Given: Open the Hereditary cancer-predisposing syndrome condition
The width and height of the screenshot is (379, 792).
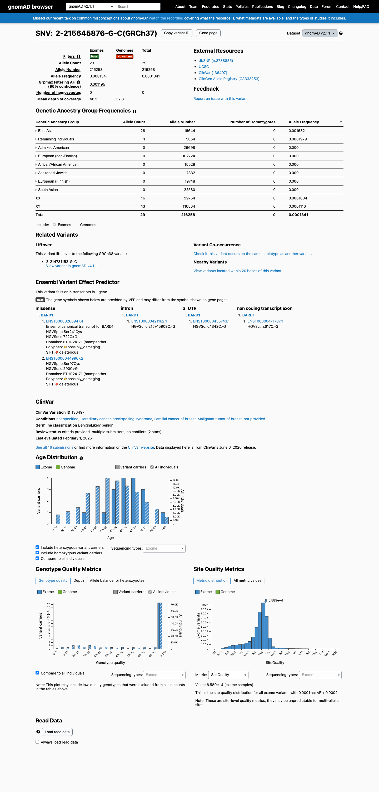Looking at the screenshot, I should point(116,419).
